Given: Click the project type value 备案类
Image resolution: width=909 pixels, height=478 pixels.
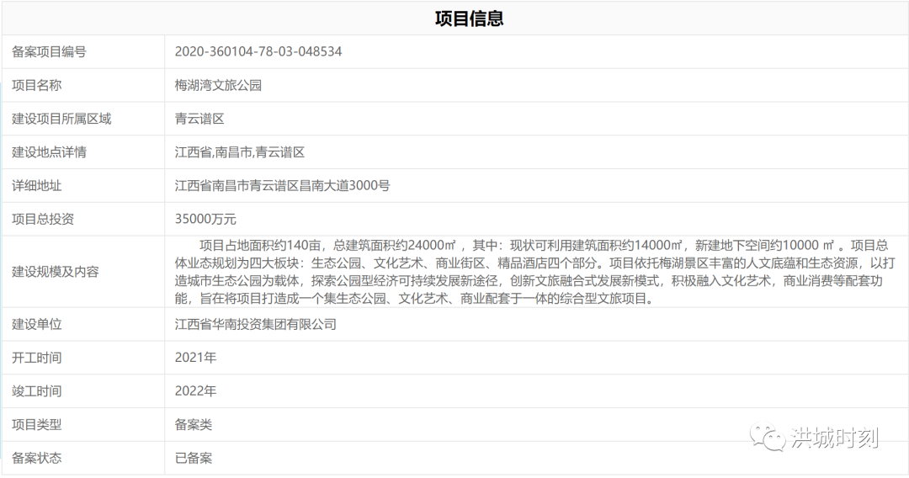Looking at the screenshot, I should [194, 425].
